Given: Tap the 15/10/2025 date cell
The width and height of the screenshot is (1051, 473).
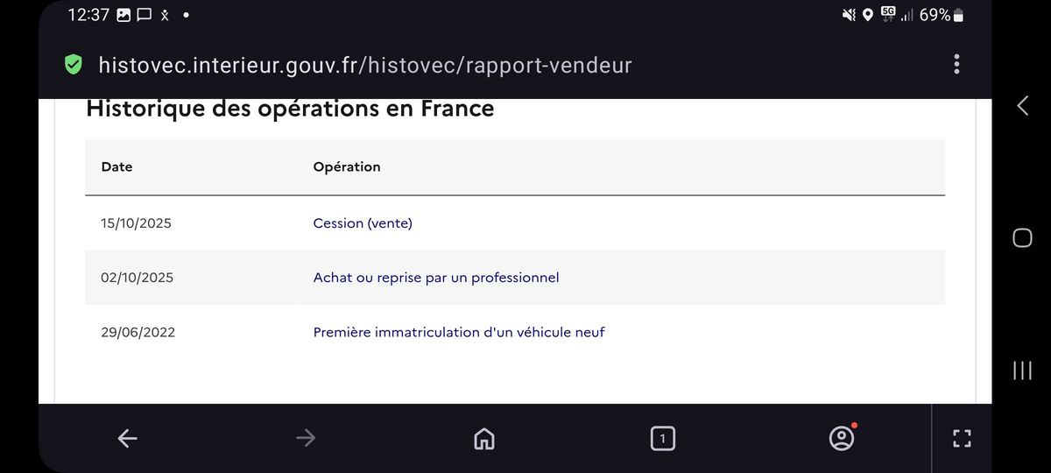Looking at the screenshot, I should [x=136, y=223].
